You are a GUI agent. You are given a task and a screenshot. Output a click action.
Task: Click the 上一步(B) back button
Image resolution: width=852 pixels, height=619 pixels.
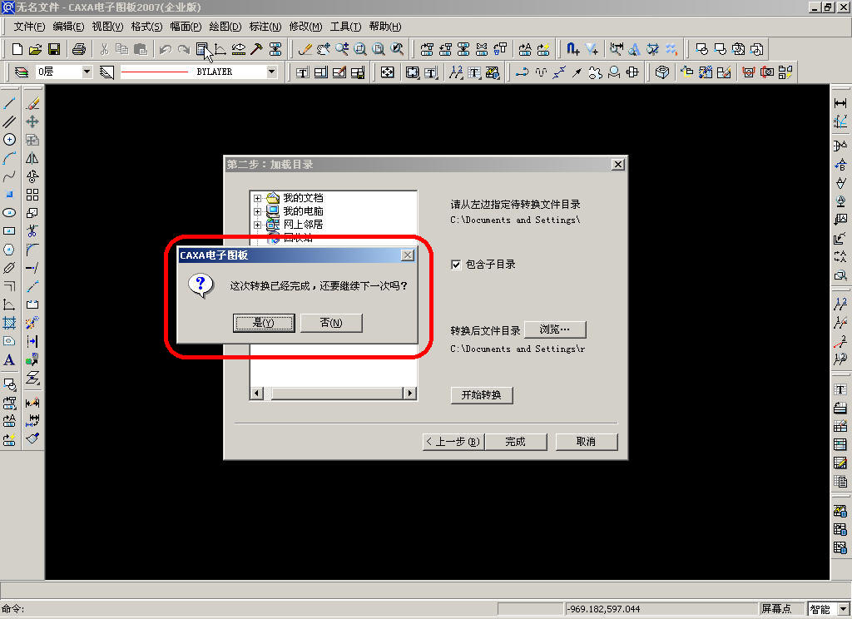pos(453,442)
